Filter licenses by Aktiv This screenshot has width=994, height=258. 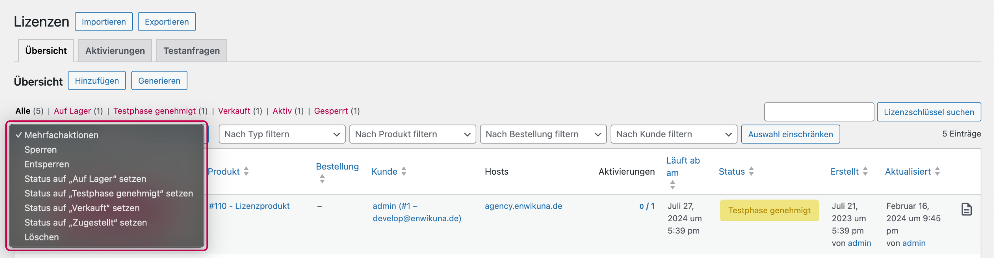[x=282, y=111]
